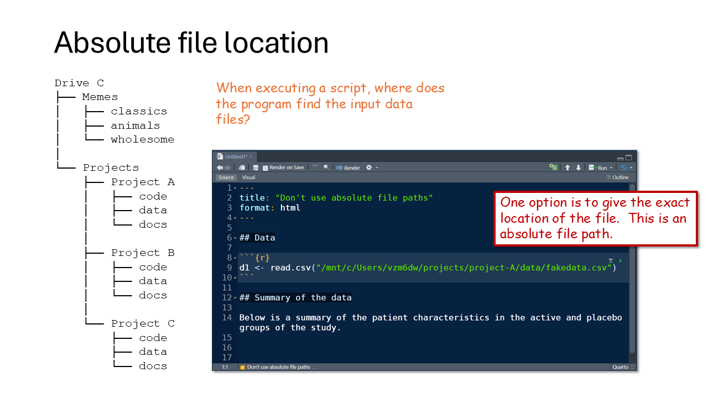Click the magnifying glass Find/Replace icon

point(327,167)
